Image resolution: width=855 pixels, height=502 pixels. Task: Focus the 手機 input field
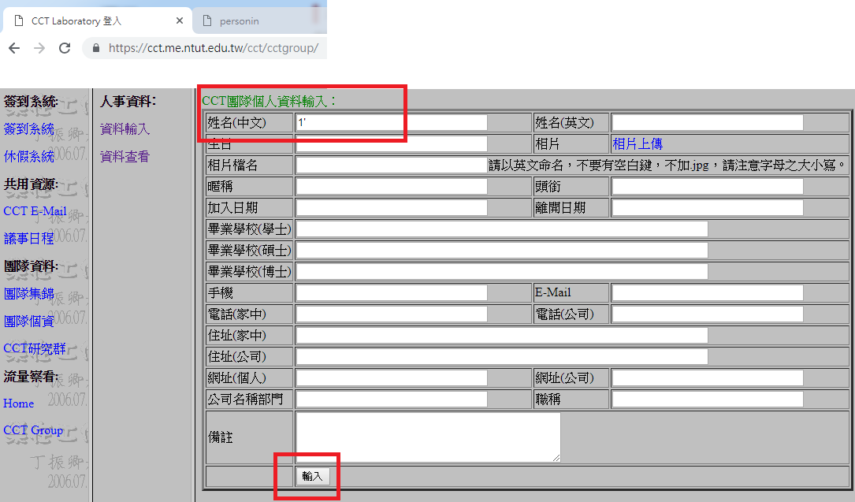[391, 292]
